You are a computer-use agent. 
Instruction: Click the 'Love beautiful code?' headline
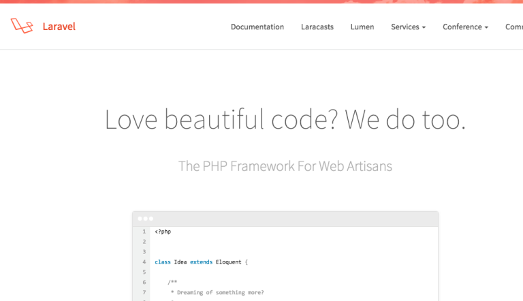coord(285,119)
